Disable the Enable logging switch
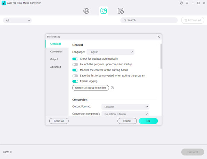The image size is (207, 159). click(75, 81)
